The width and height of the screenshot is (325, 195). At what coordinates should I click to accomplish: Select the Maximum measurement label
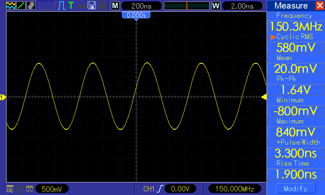290,121
